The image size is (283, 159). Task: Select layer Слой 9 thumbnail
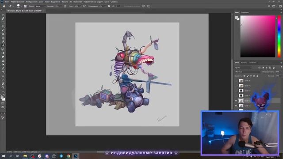point(241,86)
